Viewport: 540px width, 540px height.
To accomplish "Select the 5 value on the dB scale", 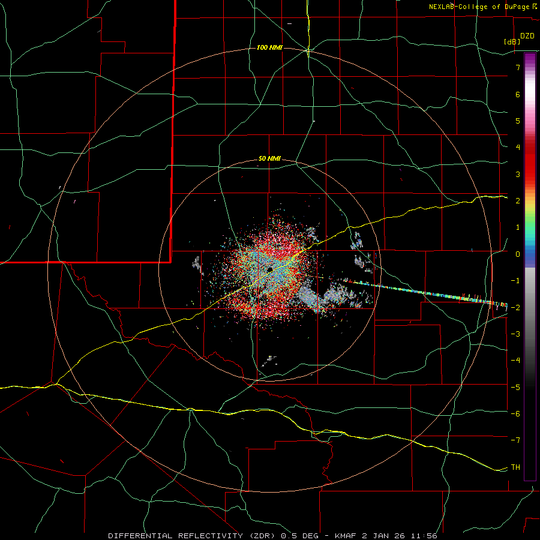I will click(x=518, y=121).
